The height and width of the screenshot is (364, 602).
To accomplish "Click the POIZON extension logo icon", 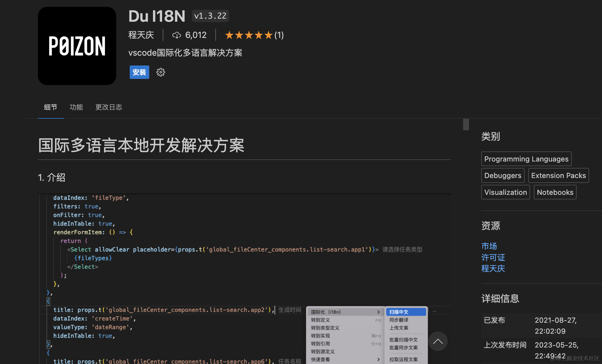I will coord(77,46).
